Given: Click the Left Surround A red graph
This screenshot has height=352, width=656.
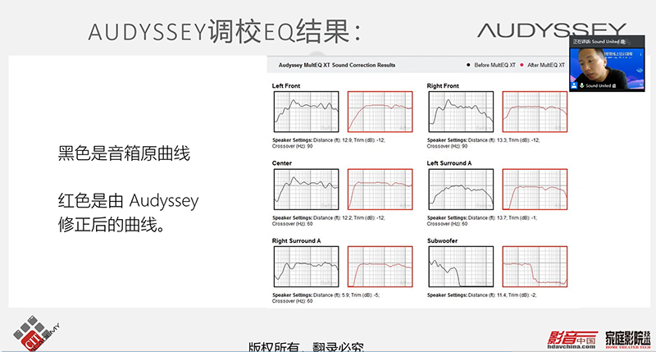Looking at the screenshot, I should (535, 190).
